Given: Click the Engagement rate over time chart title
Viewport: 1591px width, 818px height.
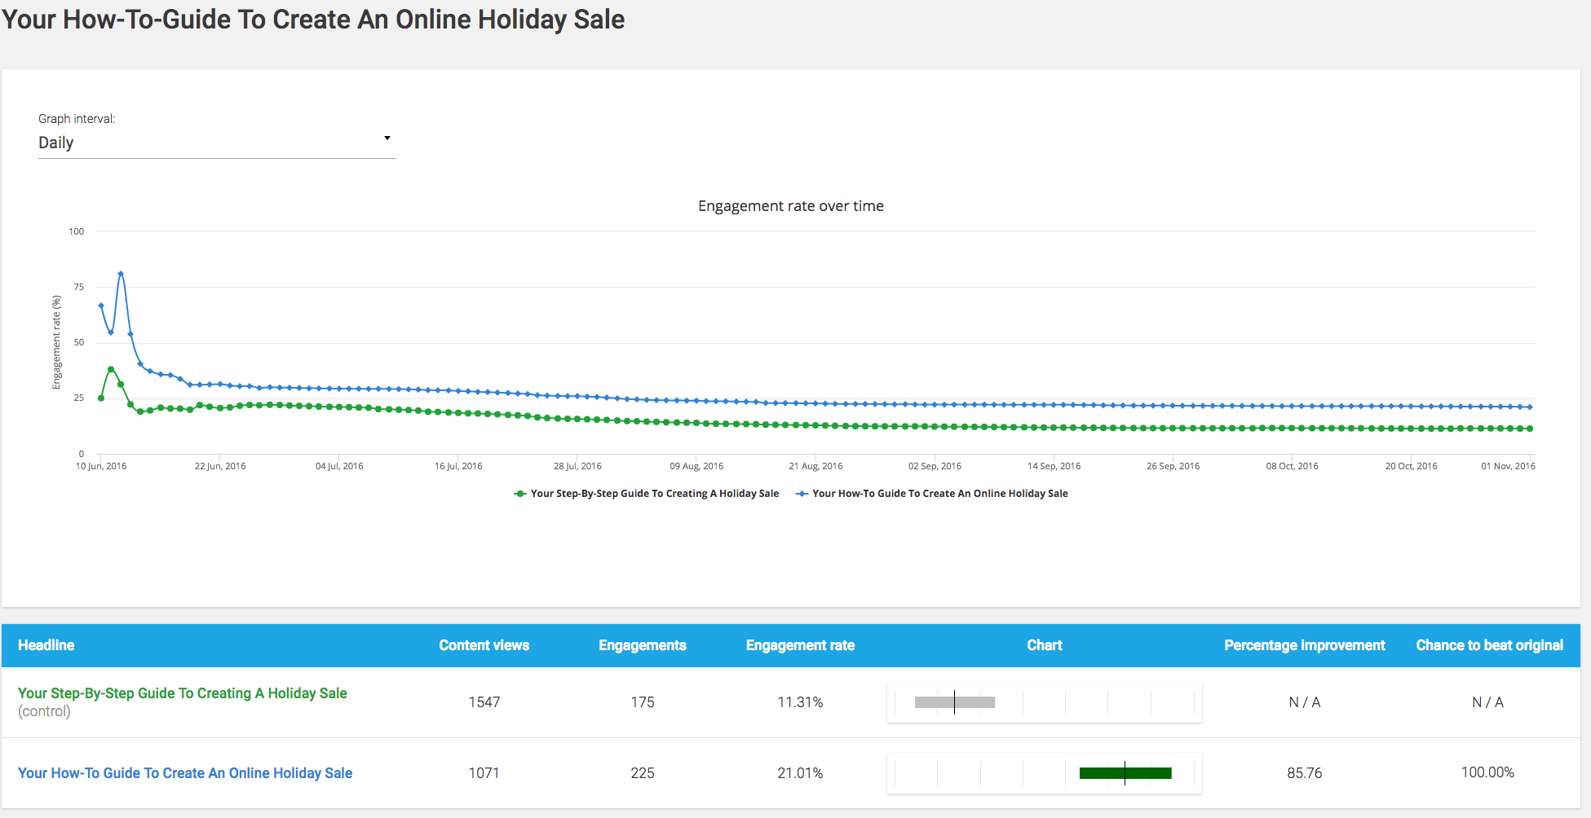Looking at the screenshot, I should [x=789, y=205].
